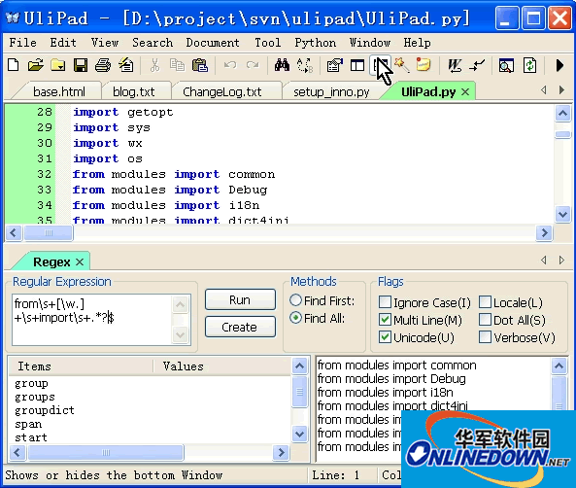Screen dimensions: 576x488
Task: Click the magnifier over window icon
Action: 506,65
